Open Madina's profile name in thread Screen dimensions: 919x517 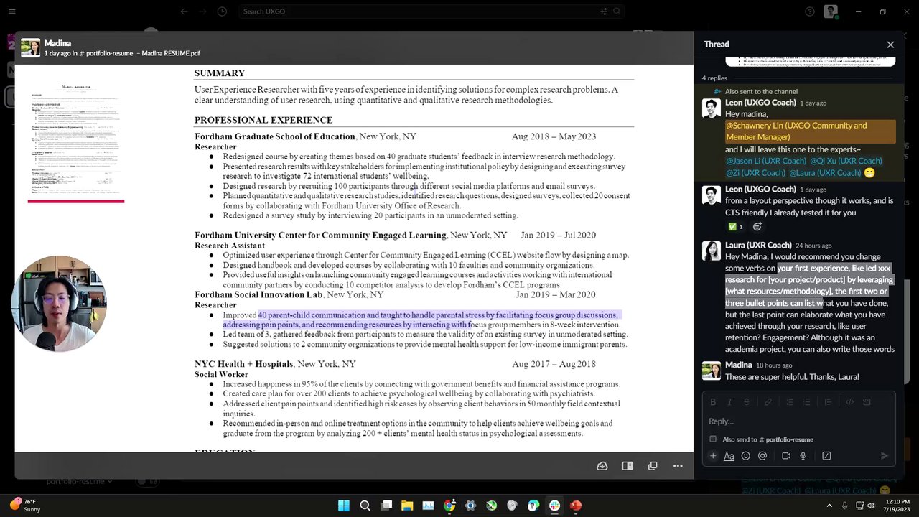point(738,365)
